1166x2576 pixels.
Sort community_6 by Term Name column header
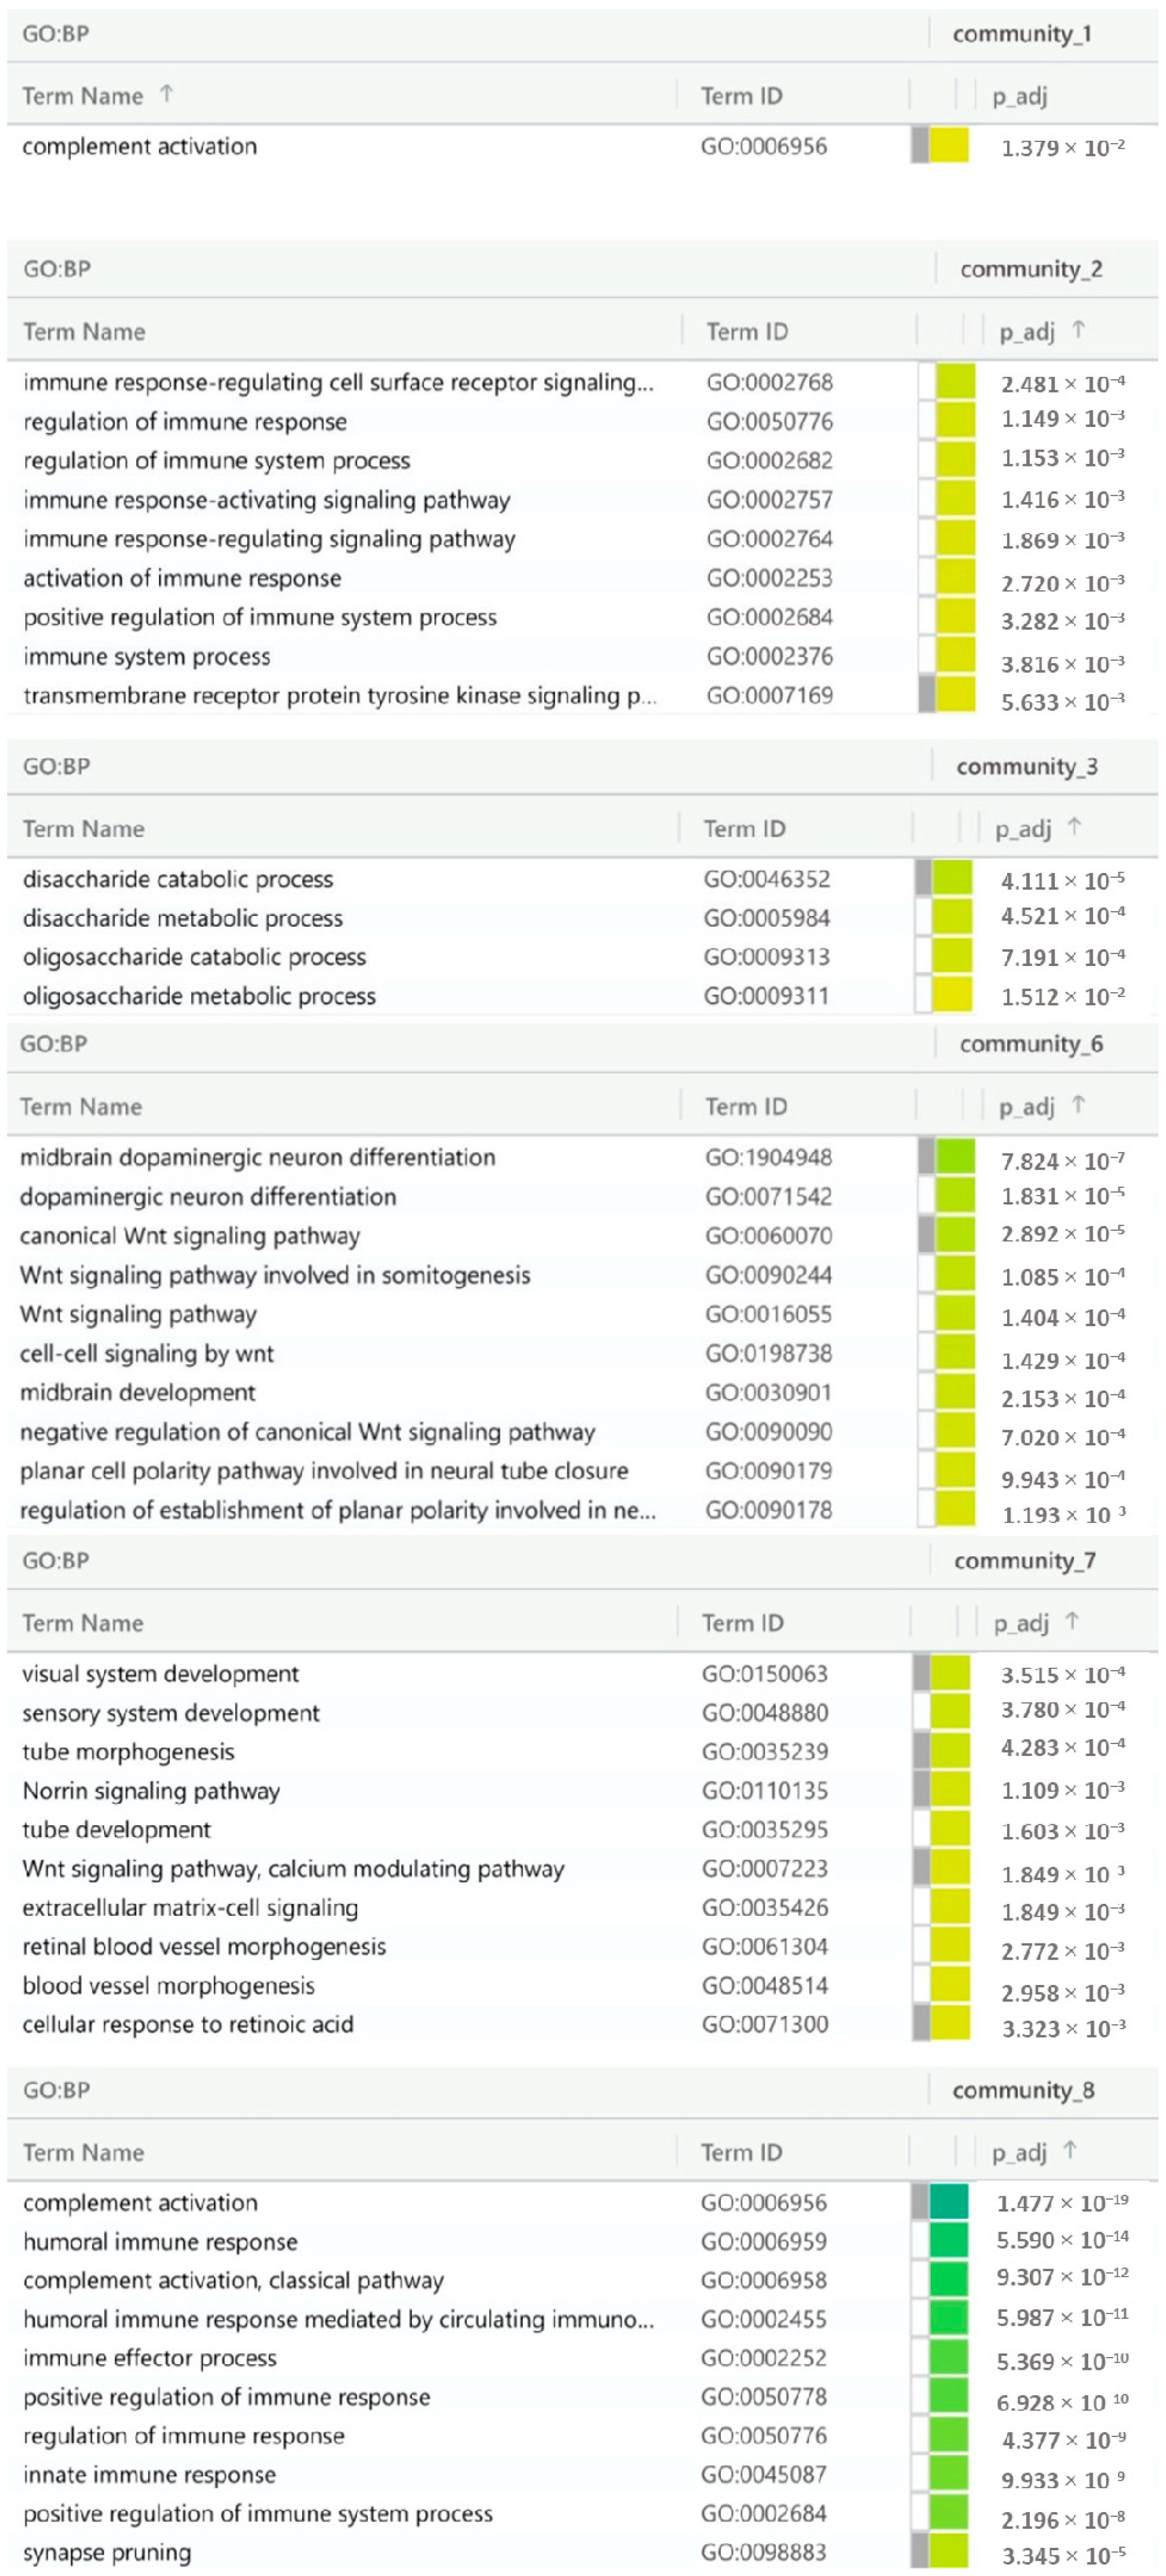[x=81, y=1106]
